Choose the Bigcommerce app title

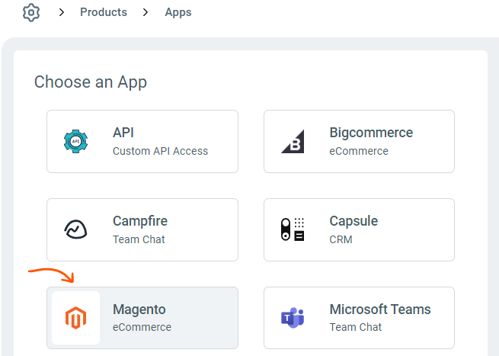coord(371,133)
